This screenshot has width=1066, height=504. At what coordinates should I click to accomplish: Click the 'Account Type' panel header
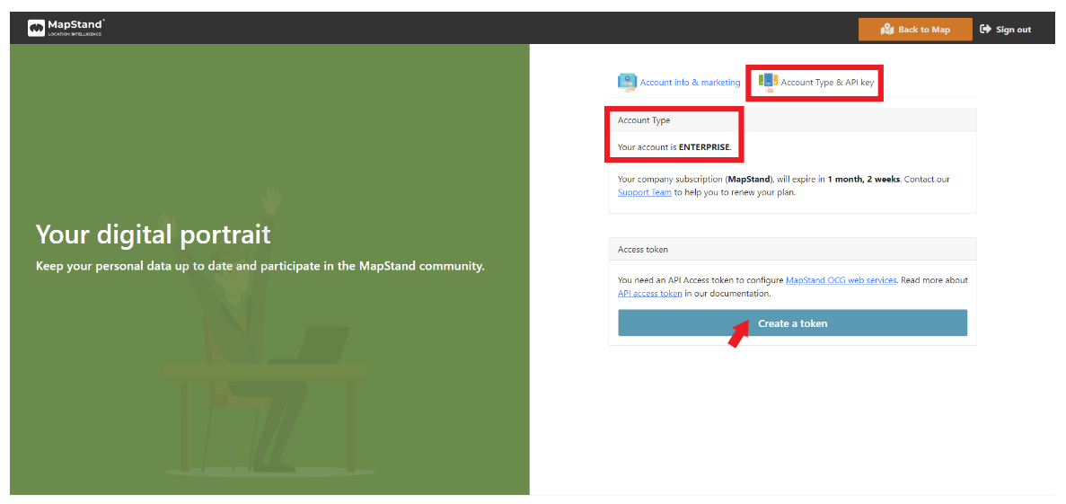point(793,120)
